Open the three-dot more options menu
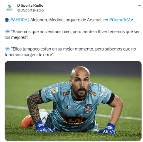This screenshot has height=142, width=143. click(x=139, y=5)
